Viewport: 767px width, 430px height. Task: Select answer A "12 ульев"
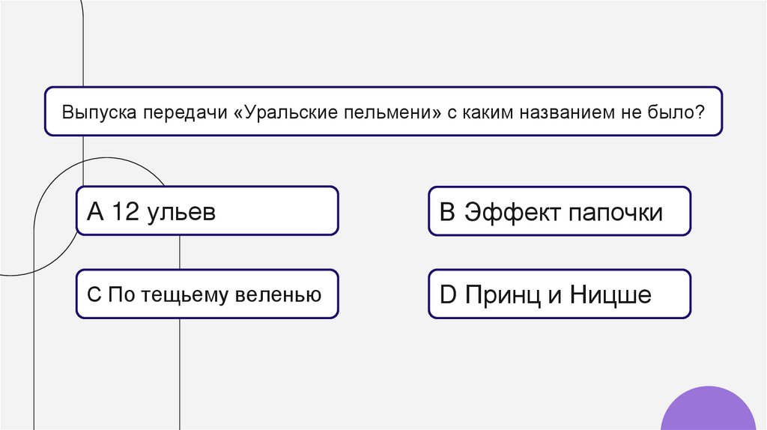[x=207, y=211]
